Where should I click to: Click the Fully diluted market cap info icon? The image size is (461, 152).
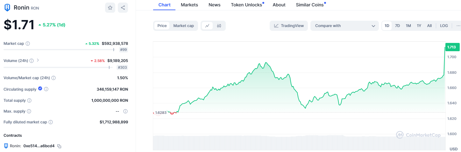51,122
